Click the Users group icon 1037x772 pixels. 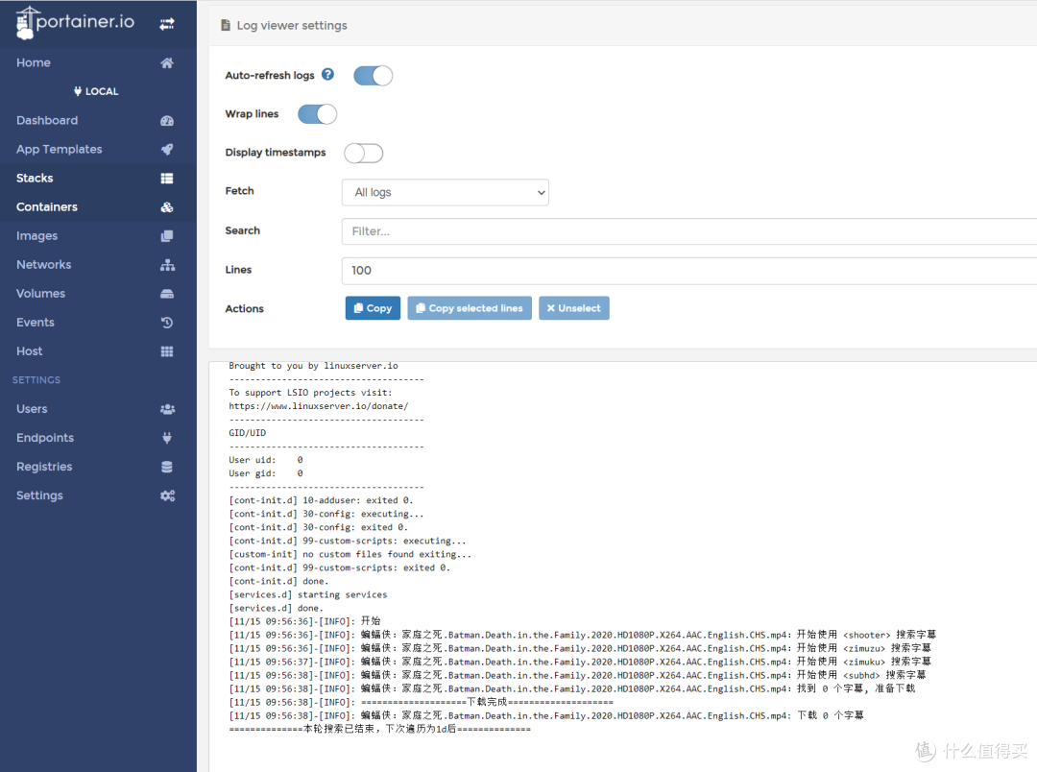pos(167,409)
